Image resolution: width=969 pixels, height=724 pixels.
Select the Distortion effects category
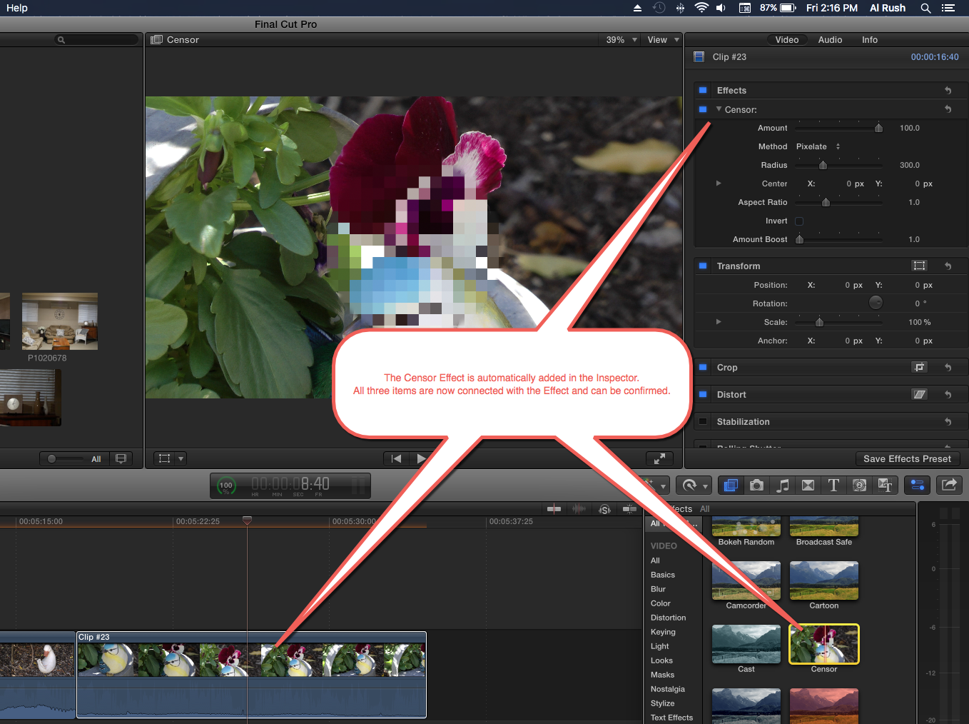668,618
